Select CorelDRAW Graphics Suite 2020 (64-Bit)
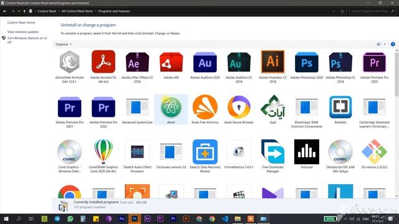This screenshot has height=224, width=399. [103, 156]
